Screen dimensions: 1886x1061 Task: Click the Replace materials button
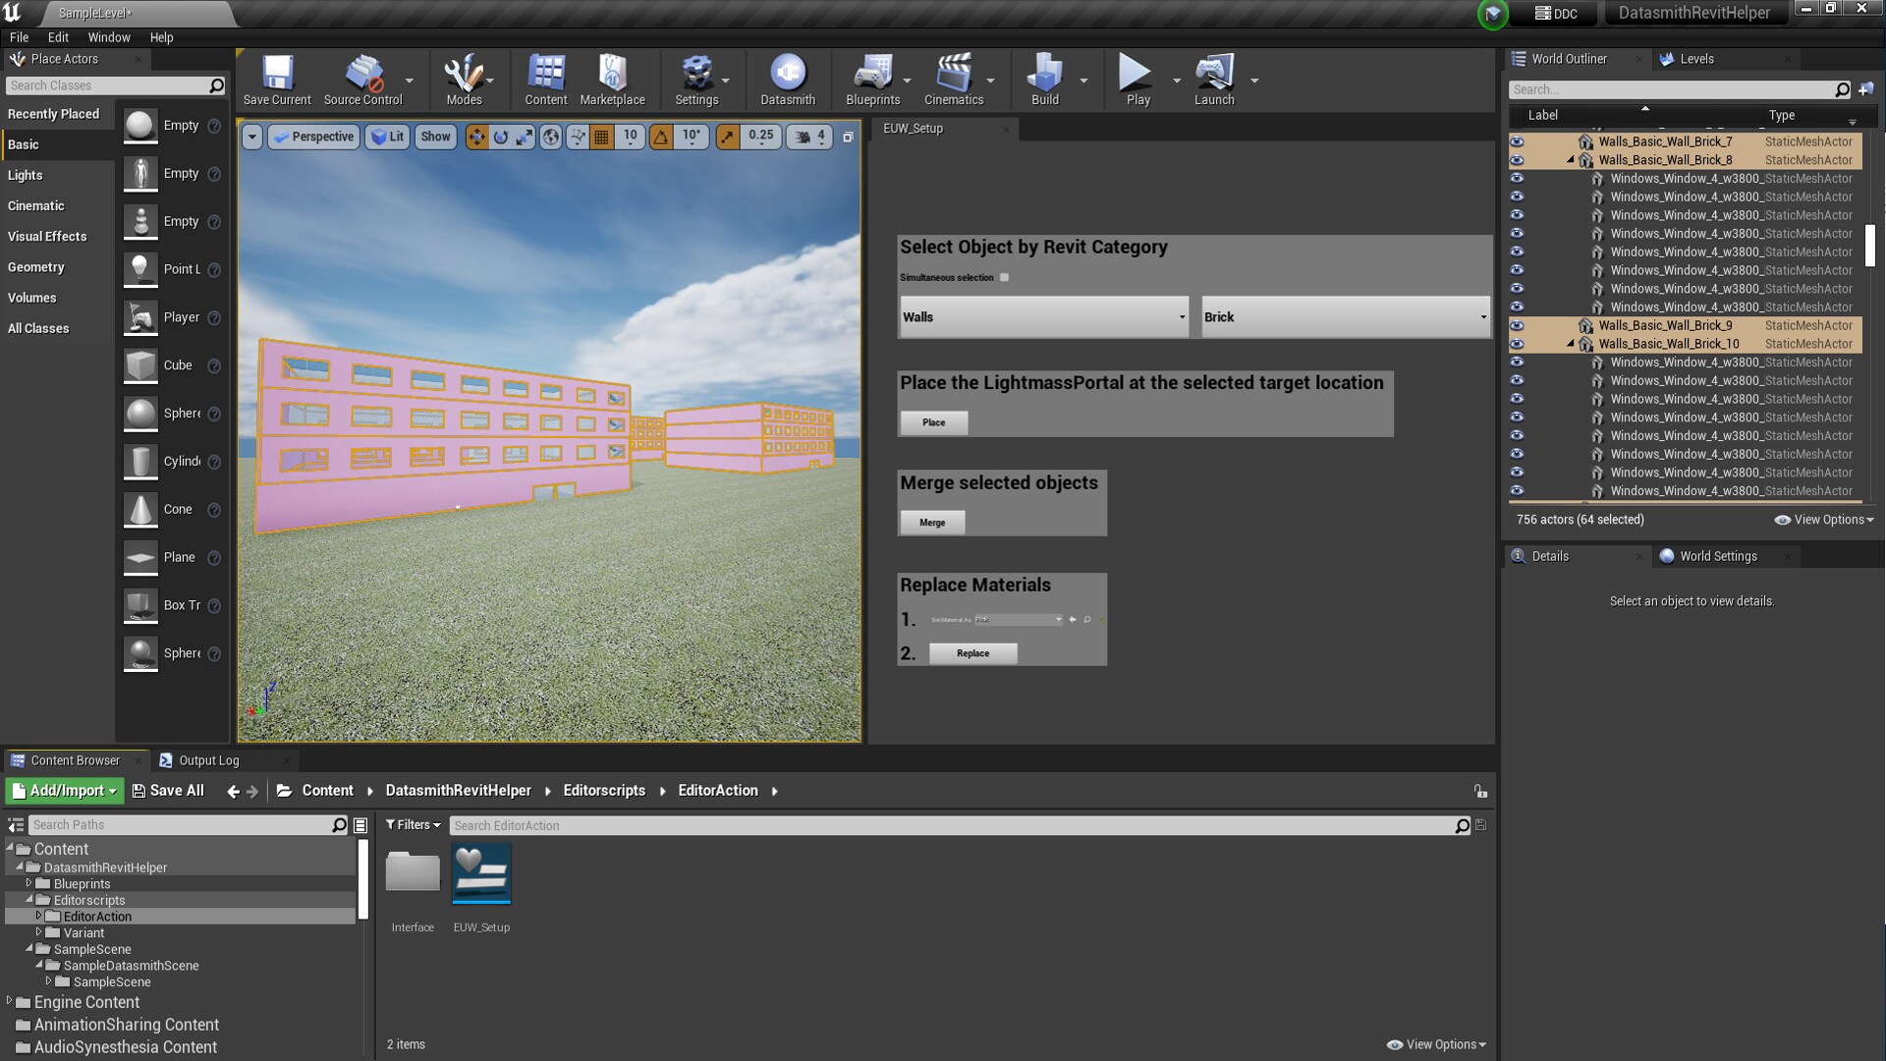pos(972,653)
